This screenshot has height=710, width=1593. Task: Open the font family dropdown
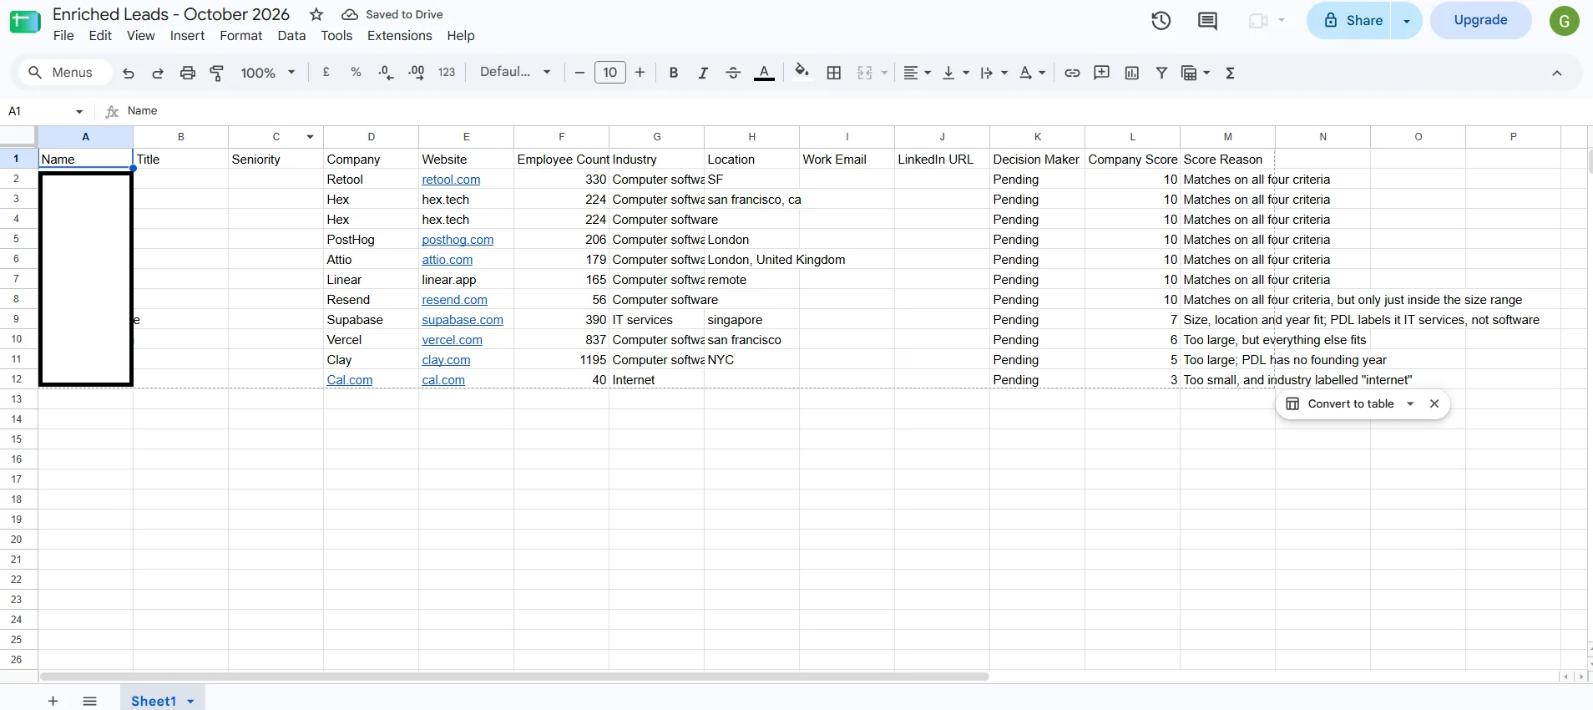pyautogui.click(x=515, y=72)
